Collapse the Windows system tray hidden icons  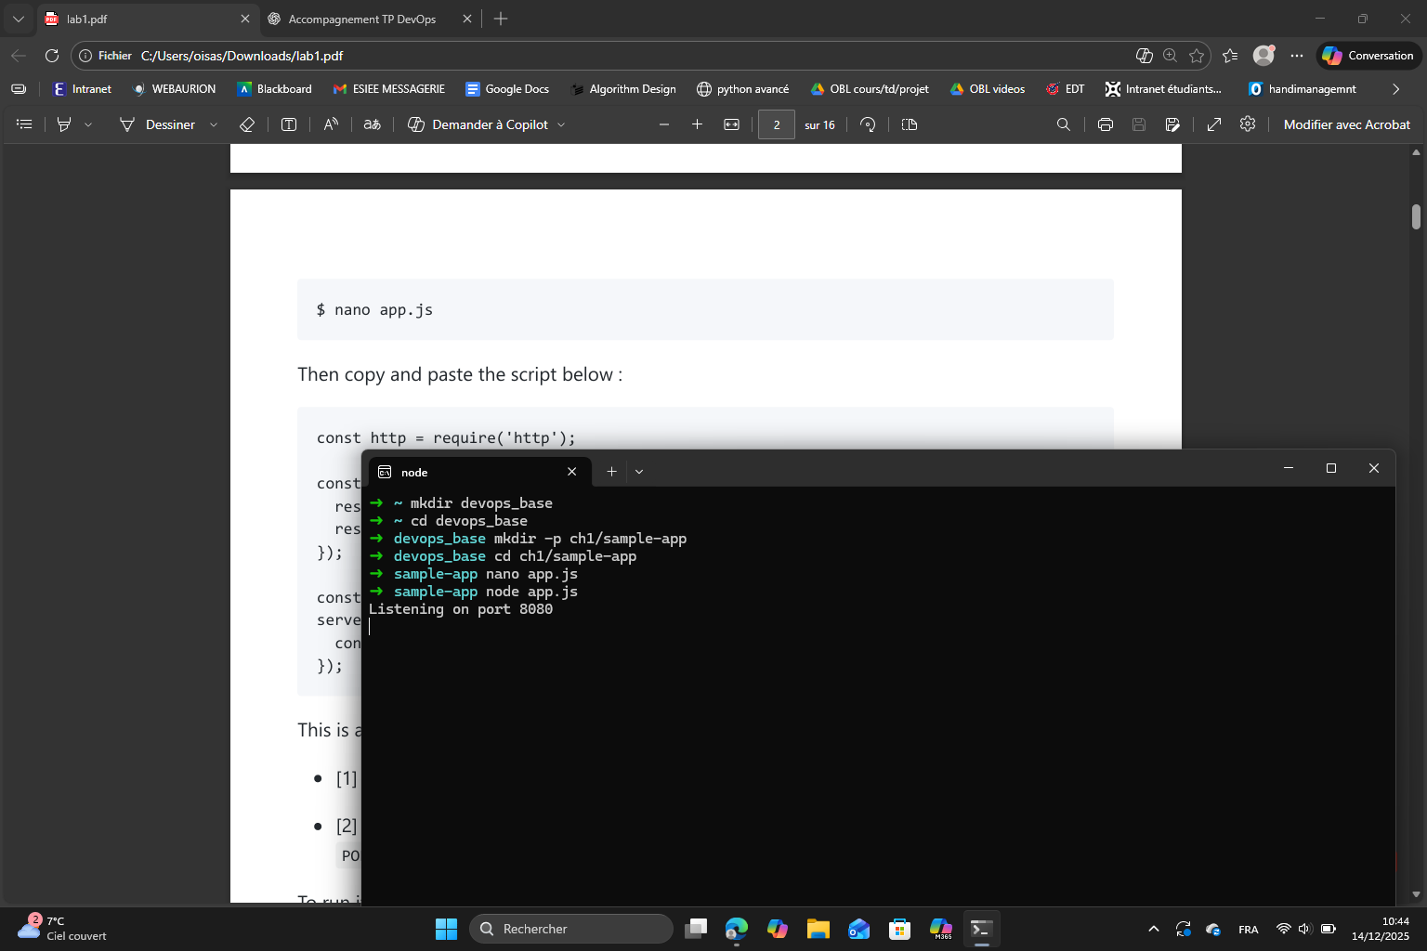1152,928
